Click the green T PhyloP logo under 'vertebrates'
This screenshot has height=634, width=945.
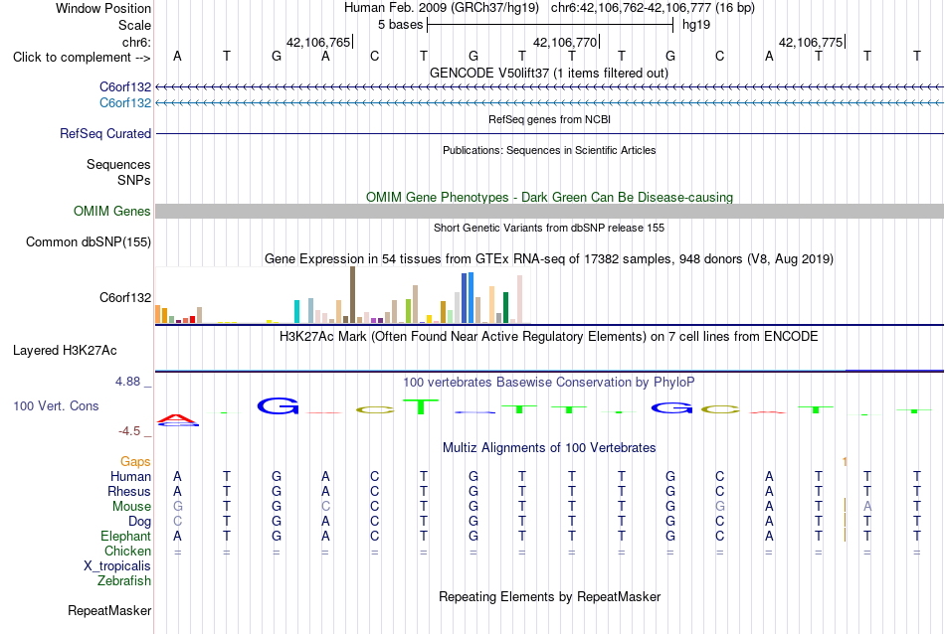coord(421,407)
